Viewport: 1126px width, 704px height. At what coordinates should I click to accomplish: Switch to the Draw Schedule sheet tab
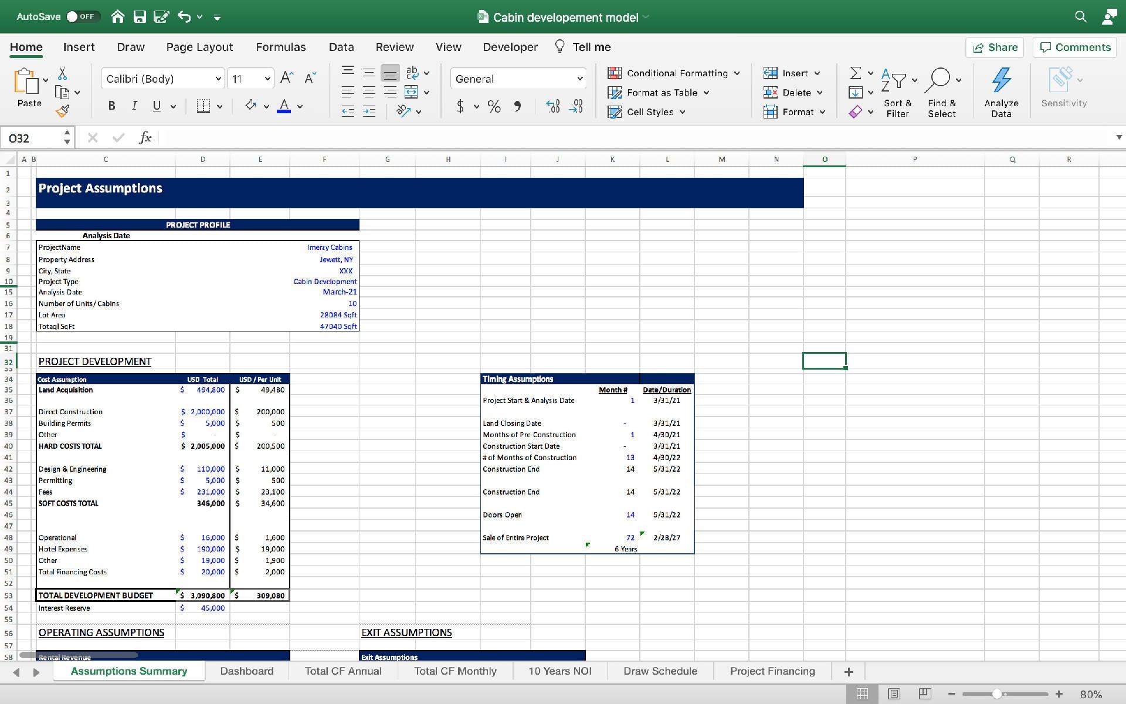(x=660, y=671)
